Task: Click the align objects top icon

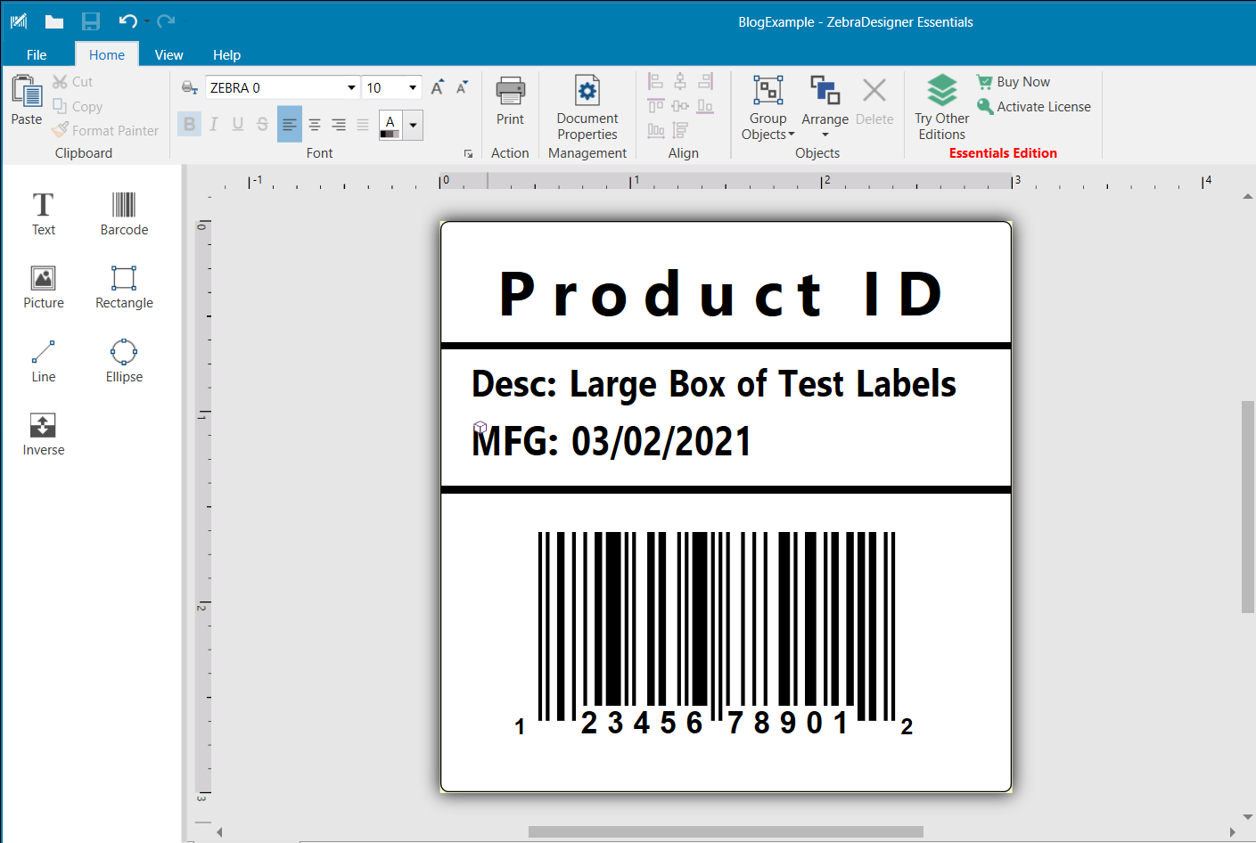Action: tap(655, 106)
